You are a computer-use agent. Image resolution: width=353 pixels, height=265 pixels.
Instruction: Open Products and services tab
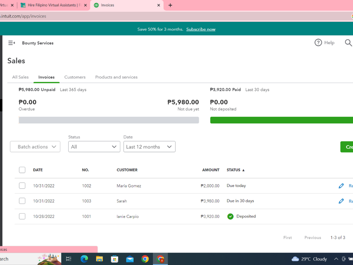coord(116,77)
